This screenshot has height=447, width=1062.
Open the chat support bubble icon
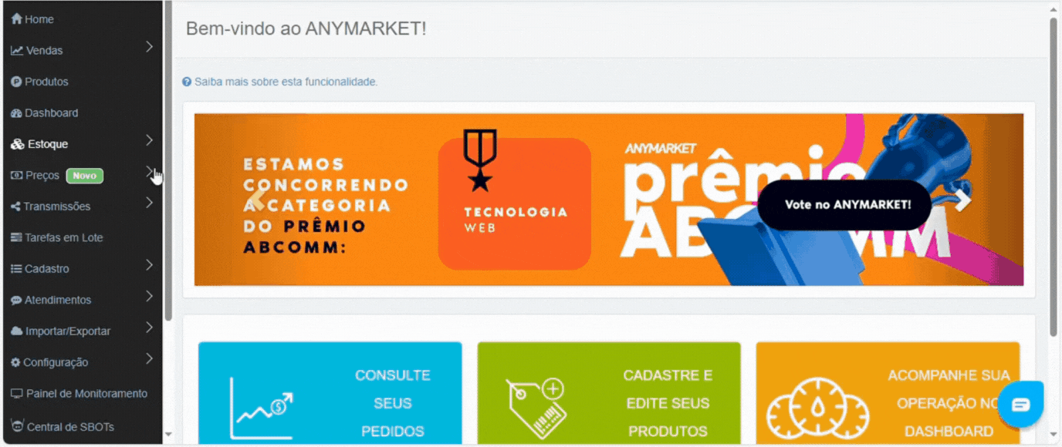point(1020,404)
